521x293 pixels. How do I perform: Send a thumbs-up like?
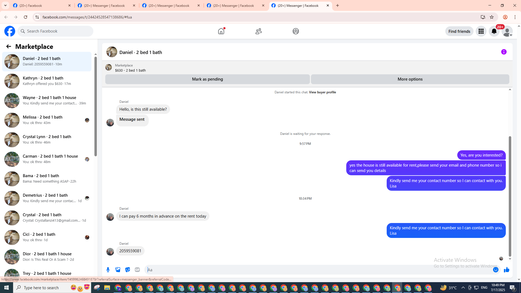point(507,270)
